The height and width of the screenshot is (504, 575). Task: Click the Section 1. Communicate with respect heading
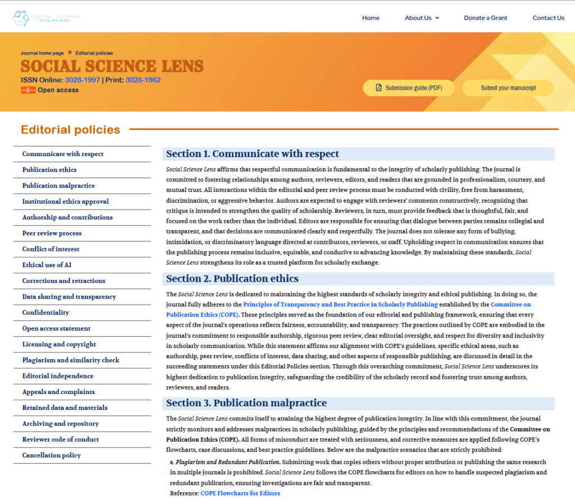coord(253,154)
